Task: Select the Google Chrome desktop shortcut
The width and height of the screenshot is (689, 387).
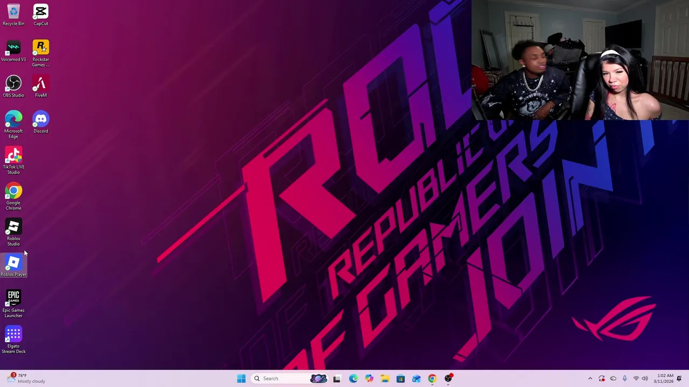Action: (x=13, y=197)
